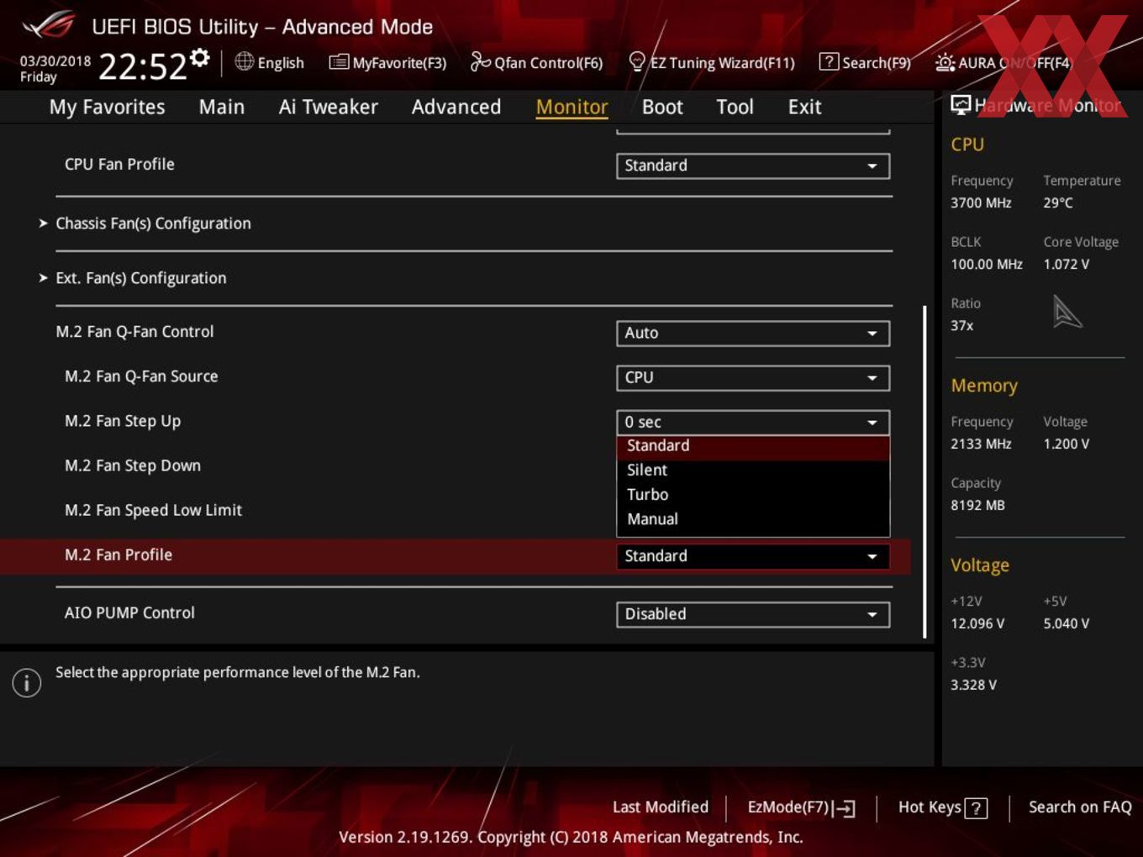The image size is (1143, 857).
Task: Select the M.2 Fan Profile row label
Action: (x=119, y=555)
